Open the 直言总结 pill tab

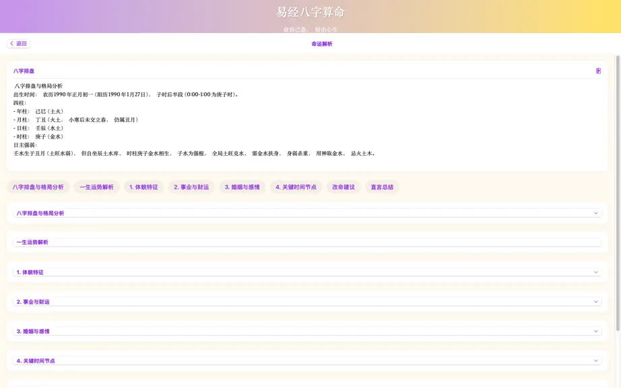coord(382,187)
